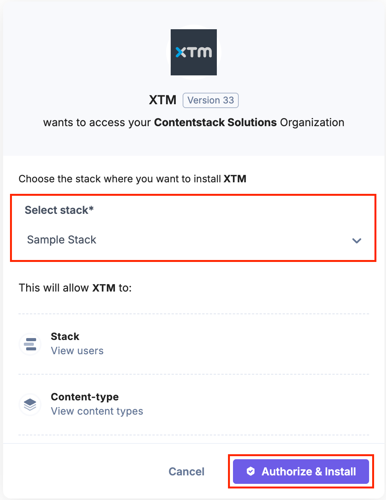The height and width of the screenshot is (500, 386).
Task: Click the dashed divider below the permissions list
Action: 193,434
